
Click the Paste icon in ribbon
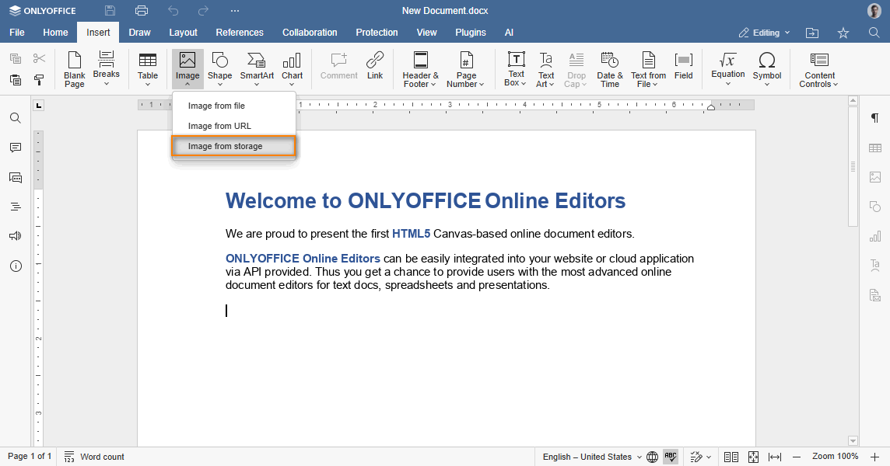pyautogui.click(x=16, y=80)
